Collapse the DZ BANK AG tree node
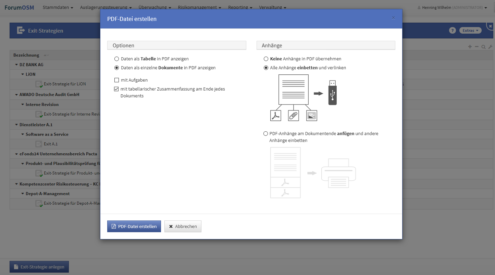 [x=16, y=65]
